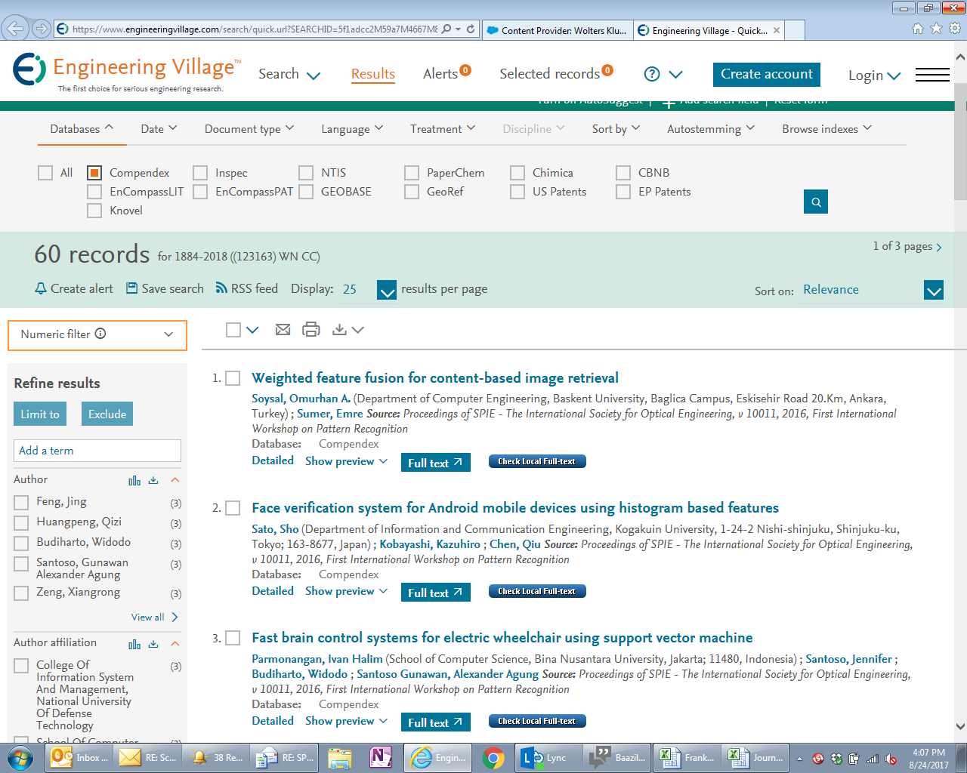Click the Create account button
Screen dimensions: 967x773
(766, 74)
